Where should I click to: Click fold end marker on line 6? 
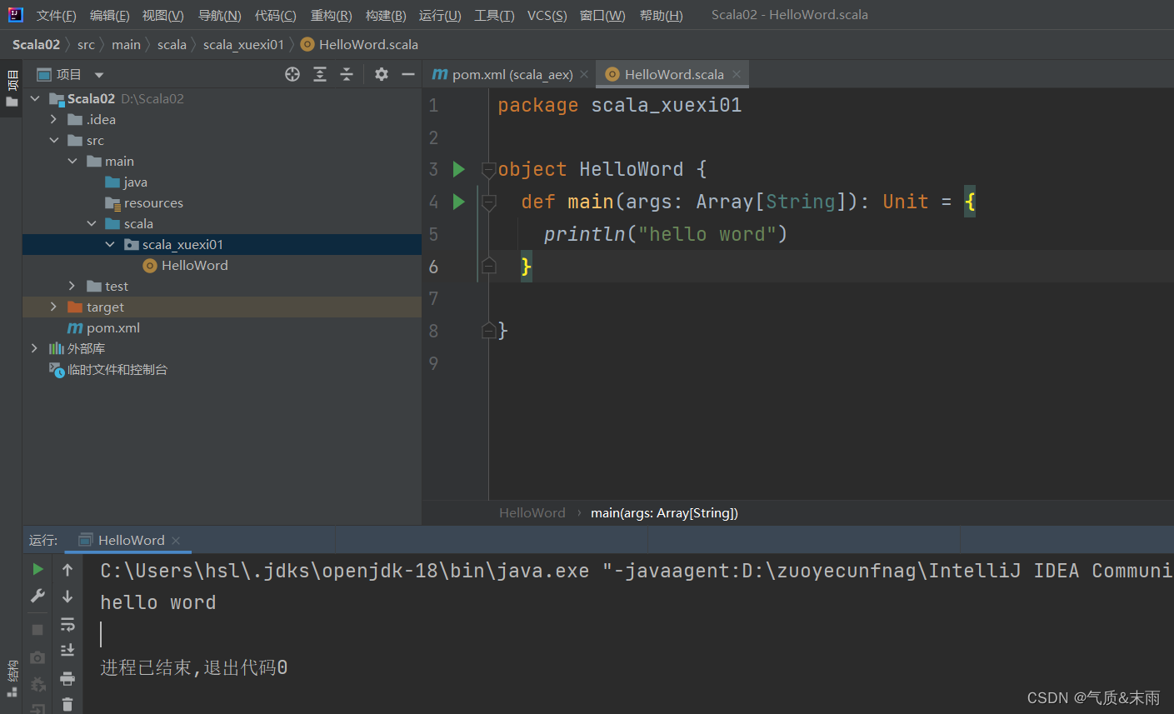click(489, 266)
